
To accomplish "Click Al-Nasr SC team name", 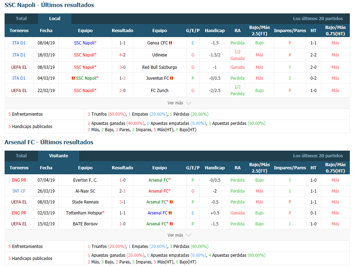I will coord(85,191).
